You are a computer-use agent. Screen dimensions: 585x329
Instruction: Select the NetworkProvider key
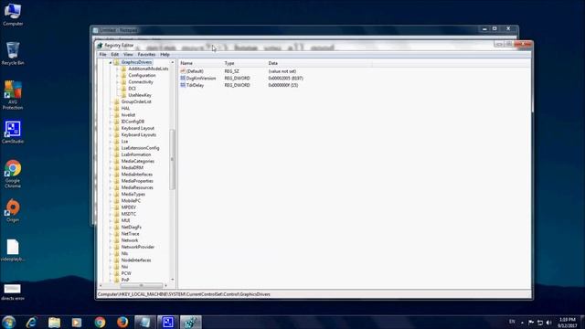(x=137, y=247)
